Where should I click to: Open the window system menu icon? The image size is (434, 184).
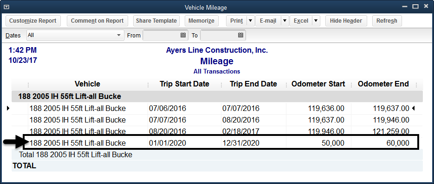[6, 7]
